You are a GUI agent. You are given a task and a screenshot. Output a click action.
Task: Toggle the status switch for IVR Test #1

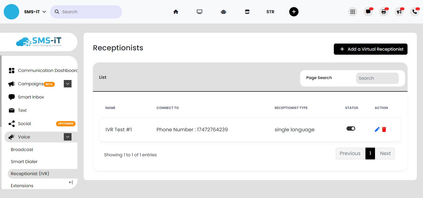click(x=351, y=128)
